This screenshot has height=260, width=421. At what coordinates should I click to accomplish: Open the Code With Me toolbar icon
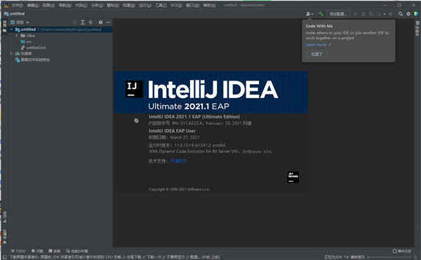pos(309,14)
